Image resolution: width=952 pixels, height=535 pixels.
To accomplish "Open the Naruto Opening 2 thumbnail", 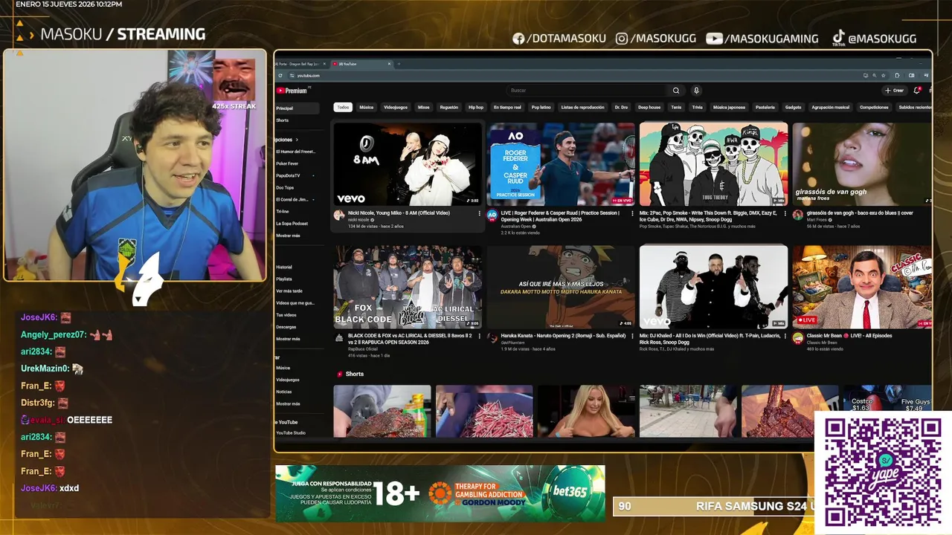I will click(x=561, y=287).
